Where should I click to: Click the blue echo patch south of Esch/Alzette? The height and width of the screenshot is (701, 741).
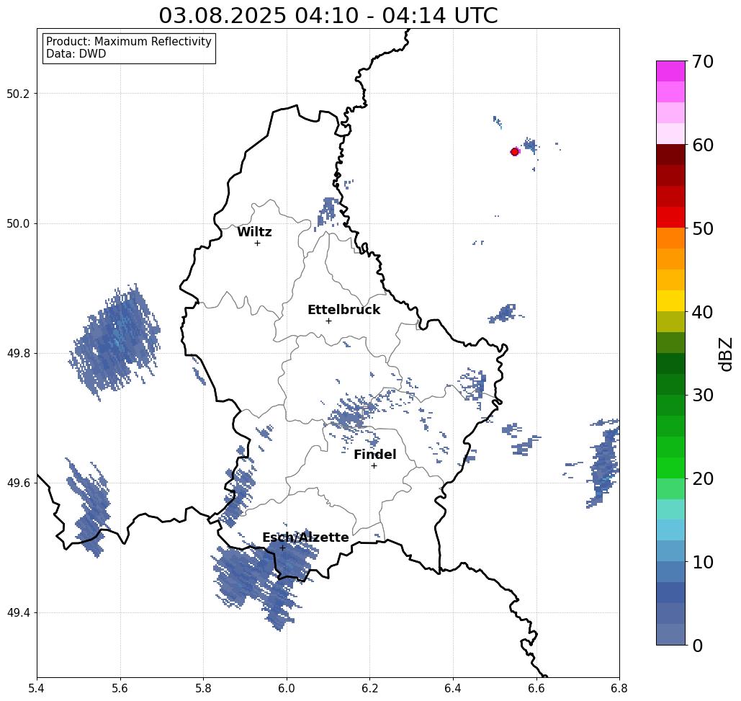[x=265, y=579]
